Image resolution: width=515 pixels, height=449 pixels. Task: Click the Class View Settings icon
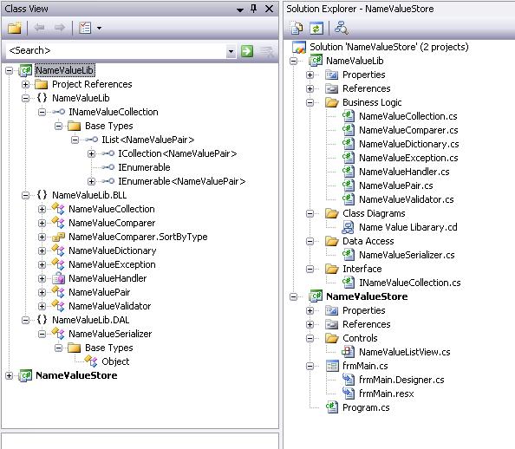tap(85, 28)
